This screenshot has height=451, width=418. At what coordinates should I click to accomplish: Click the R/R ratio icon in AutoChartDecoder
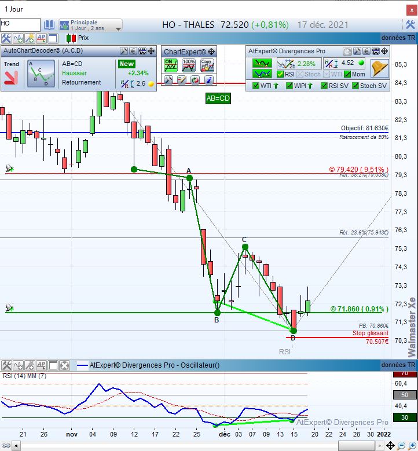click(127, 84)
